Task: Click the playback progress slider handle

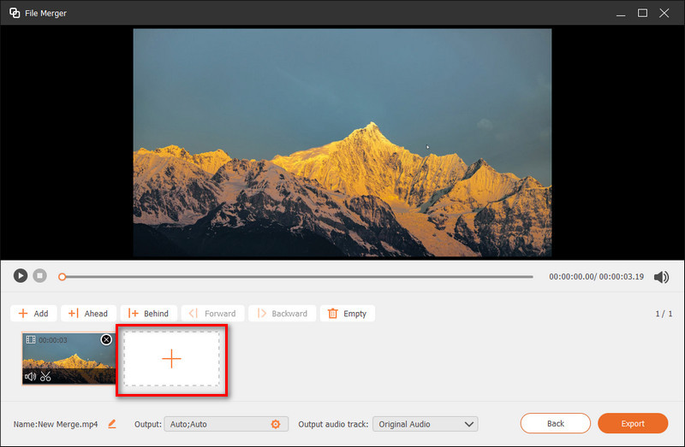Action: (62, 276)
